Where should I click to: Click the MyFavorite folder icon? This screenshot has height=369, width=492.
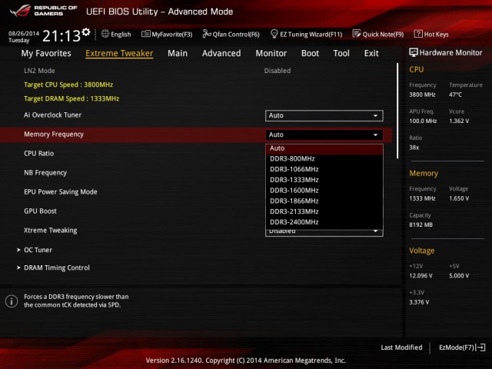[x=145, y=34]
